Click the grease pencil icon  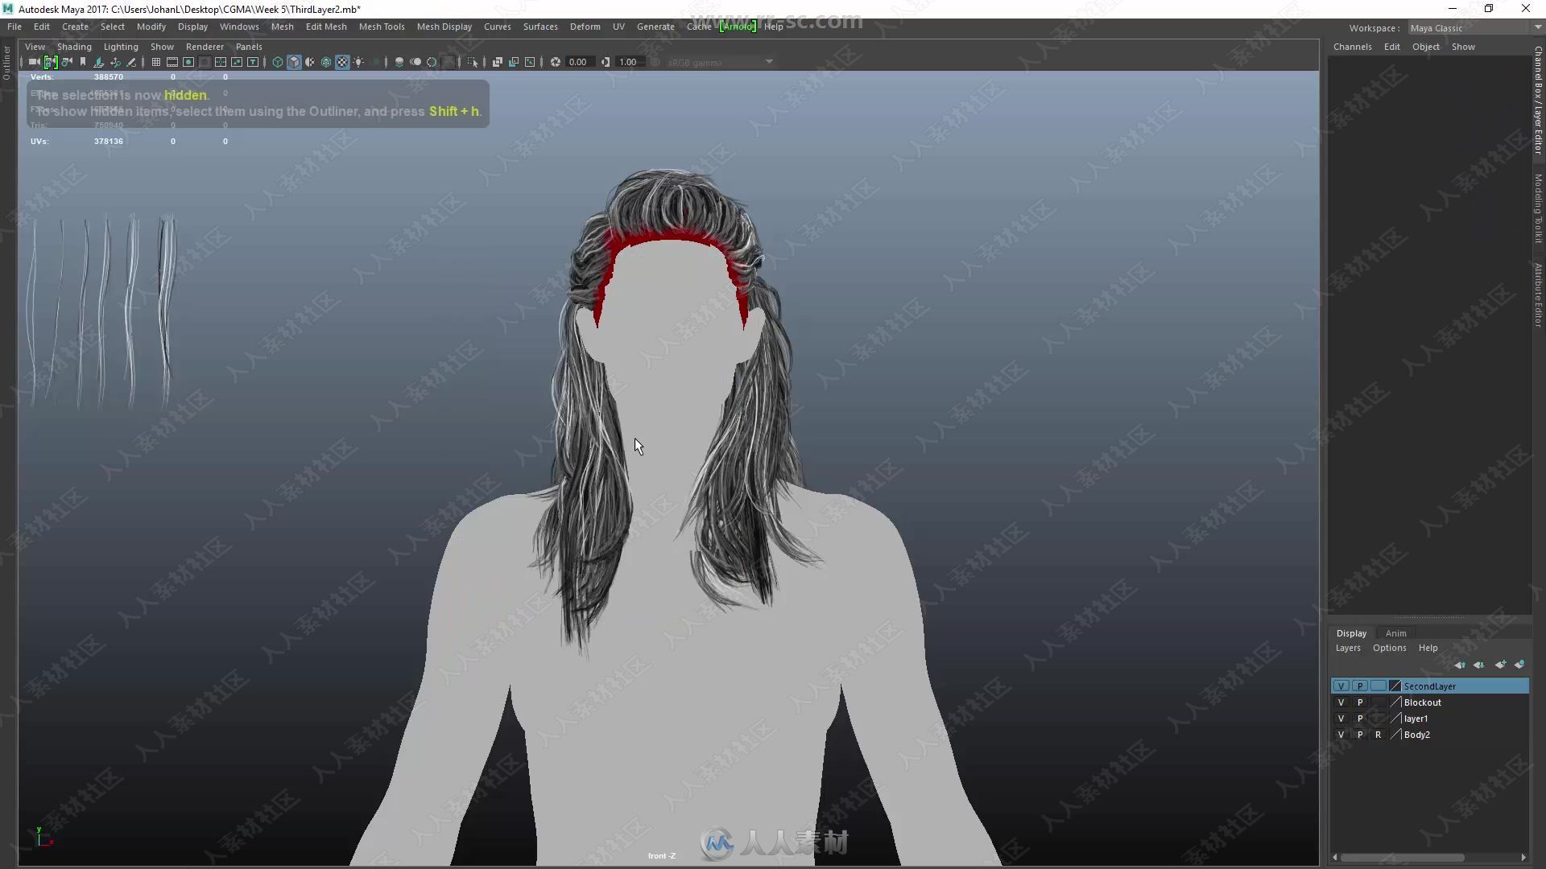131,62
